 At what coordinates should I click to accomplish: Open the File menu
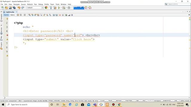click(2, 4)
